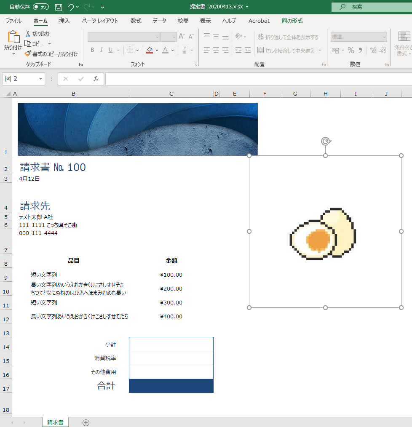Add a new sheet with plus button
This screenshot has height=427, width=412.
point(86,423)
